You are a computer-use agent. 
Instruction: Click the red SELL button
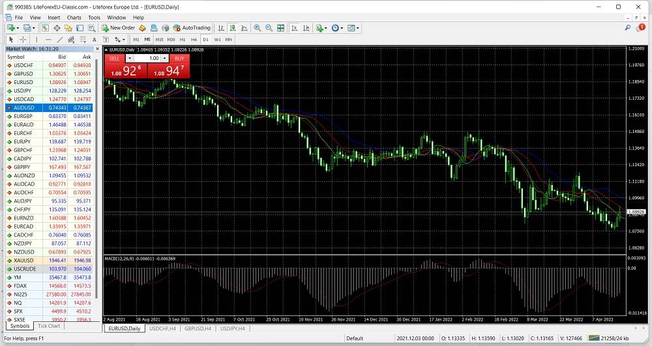[114, 59]
